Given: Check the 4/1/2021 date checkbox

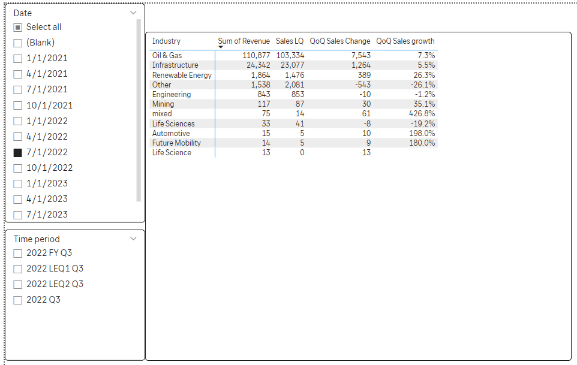Looking at the screenshot, I should [17, 74].
